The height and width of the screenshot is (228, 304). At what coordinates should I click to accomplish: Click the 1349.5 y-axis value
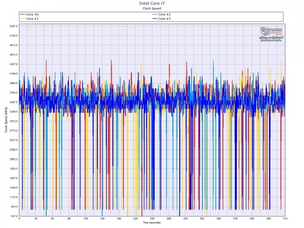(x=14, y=188)
